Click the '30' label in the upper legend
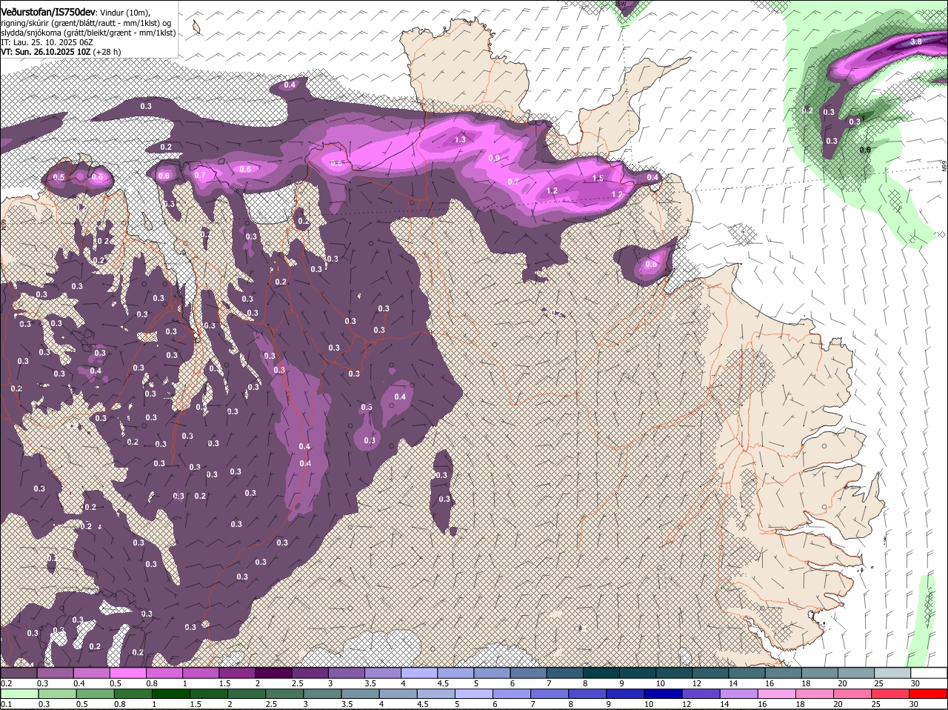The image size is (948, 710). tap(915, 683)
